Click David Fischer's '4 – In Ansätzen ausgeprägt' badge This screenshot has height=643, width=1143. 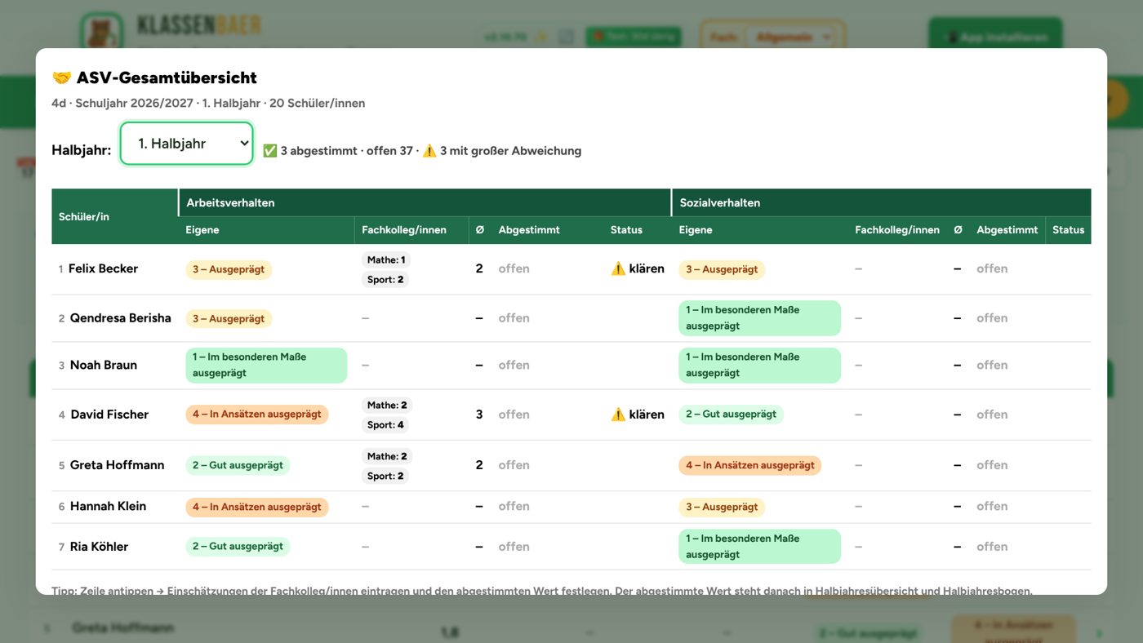point(257,415)
